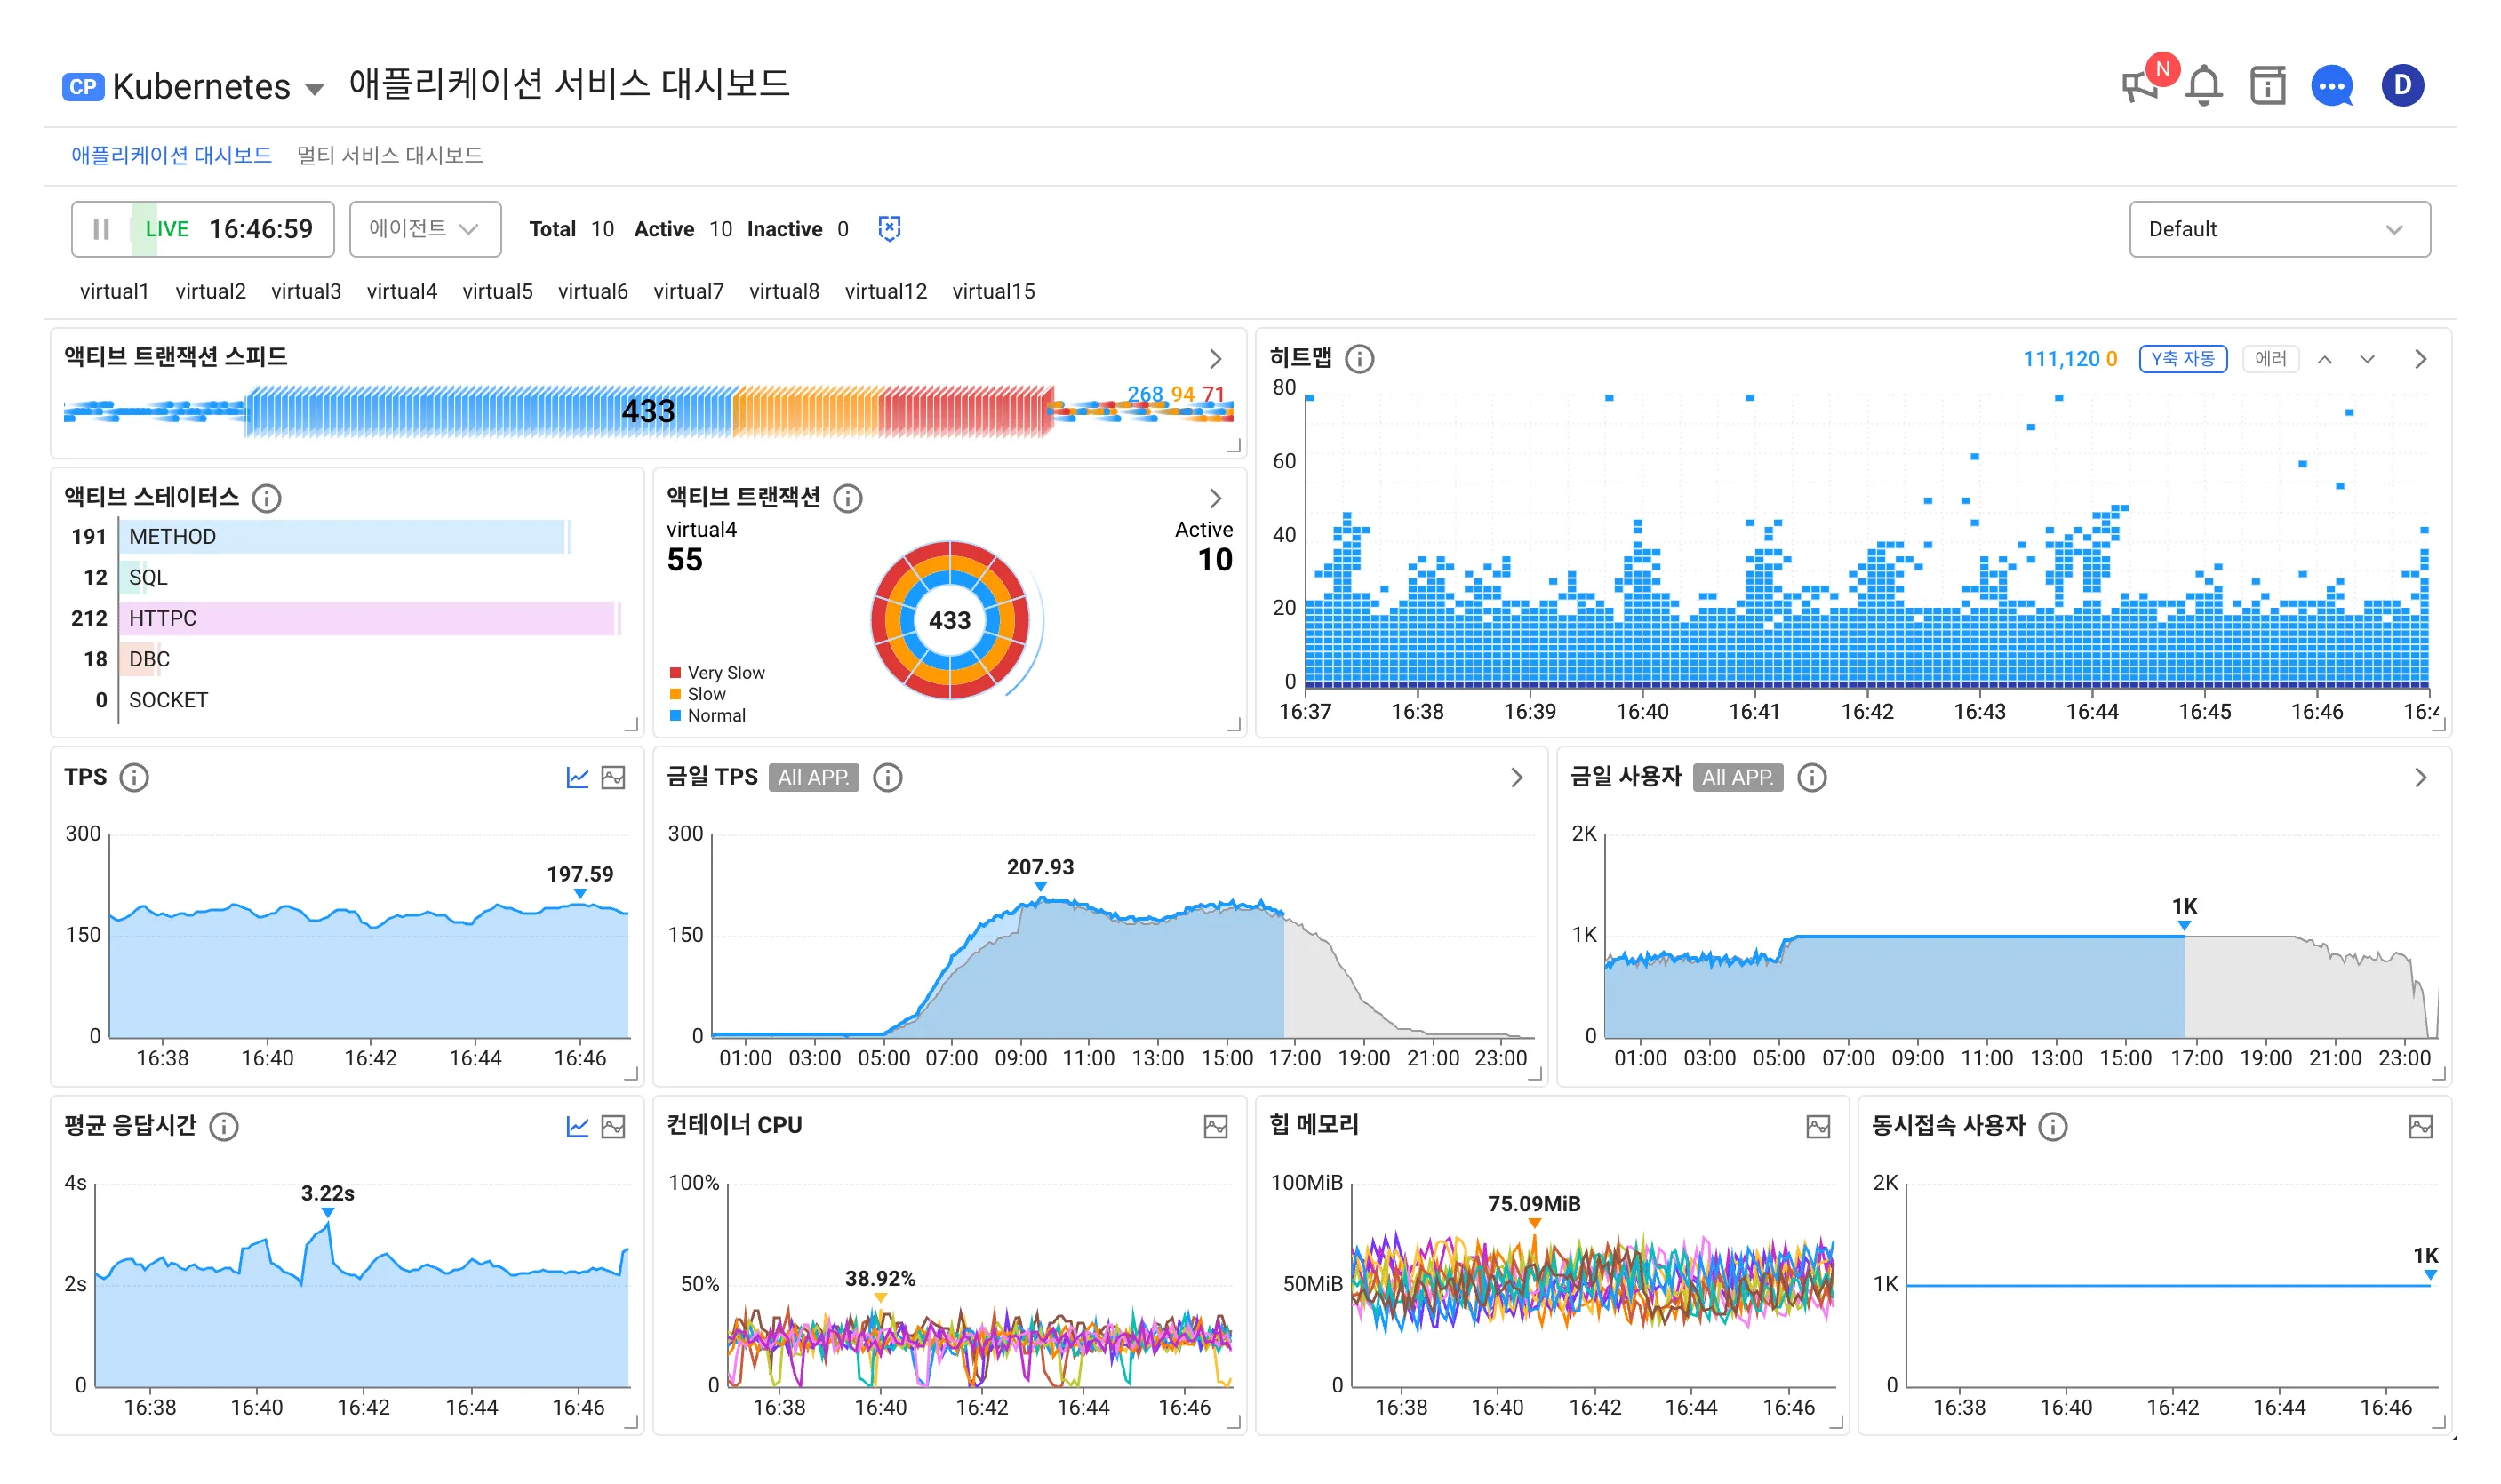
Task: Open the agent dropdown
Action: (x=425, y=229)
